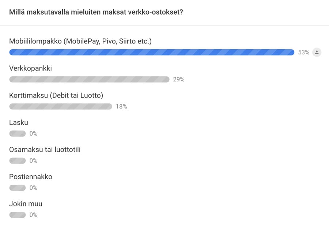The width and height of the screenshot is (329, 226).
Task: Click the Postiennakko 0% bar
Action: (18, 188)
